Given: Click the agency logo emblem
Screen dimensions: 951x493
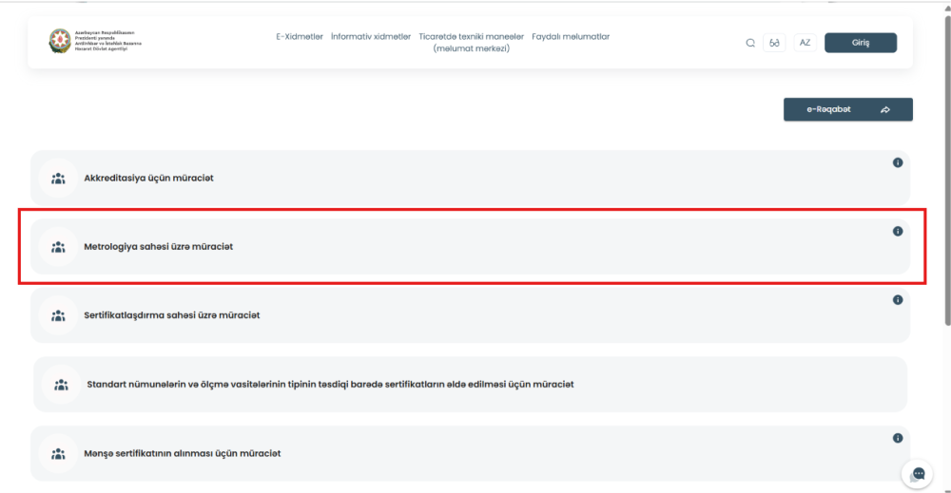Looking at the screenshot, I should tap(59, 41).
